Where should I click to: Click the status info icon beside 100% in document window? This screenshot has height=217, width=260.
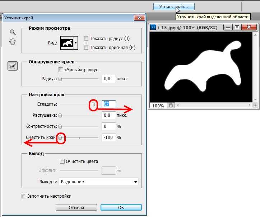pyautogui.click(x=171, y=105)
